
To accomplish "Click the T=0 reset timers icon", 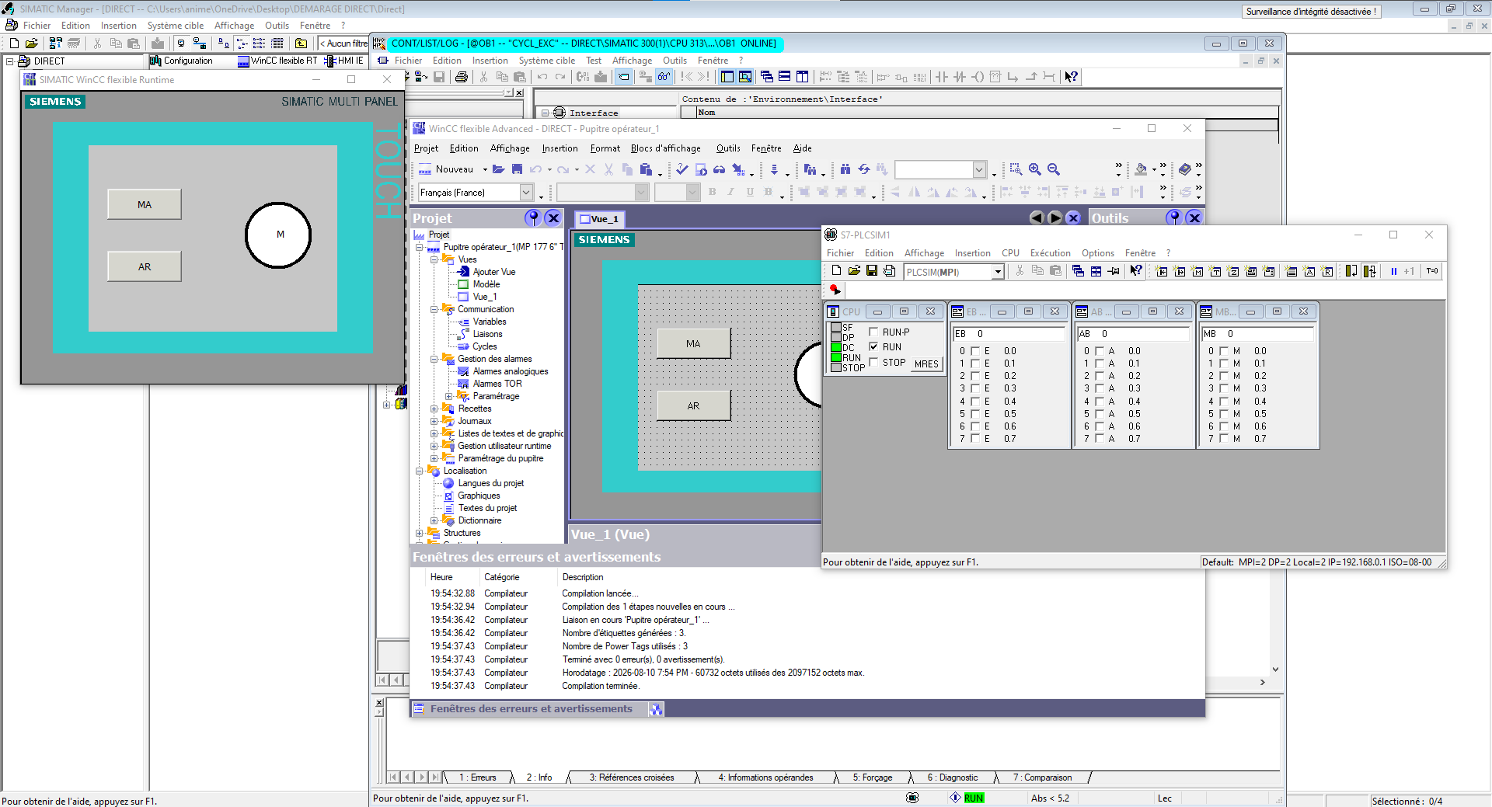I will point(1432,271).
